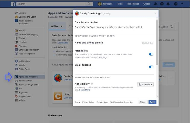The width and height of the screenshot is (190, 123).
Task: Open Find Friends in top bar
Action: [133, 4]
